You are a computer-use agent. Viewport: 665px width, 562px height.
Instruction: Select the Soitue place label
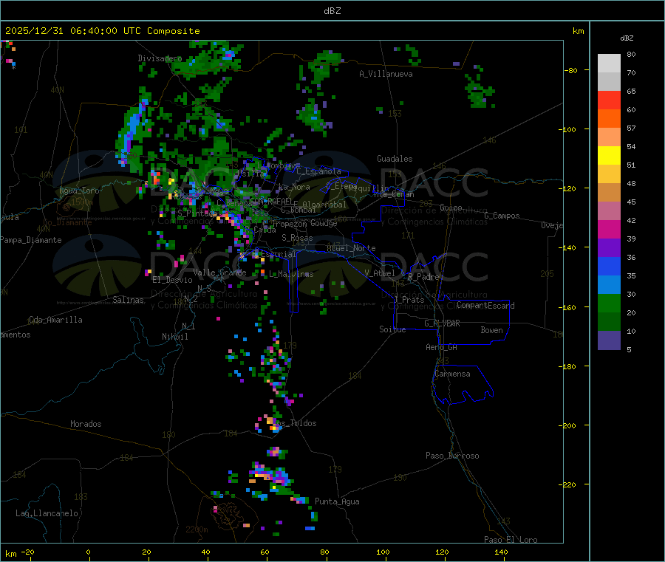392,329
